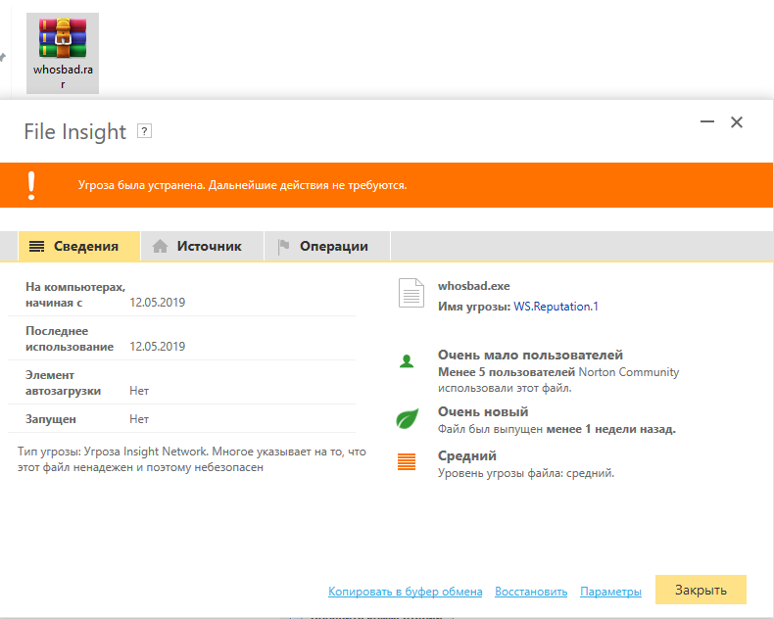Click the File Insight title text
The height and width of the screenshot is (619, 774).
tap(75, 132)
